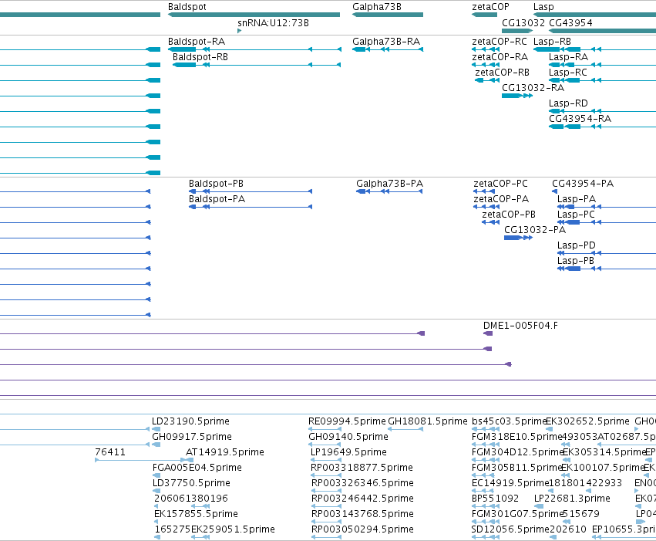
Task: Select the 181801422933 feature label
Action: coord(585,483)
